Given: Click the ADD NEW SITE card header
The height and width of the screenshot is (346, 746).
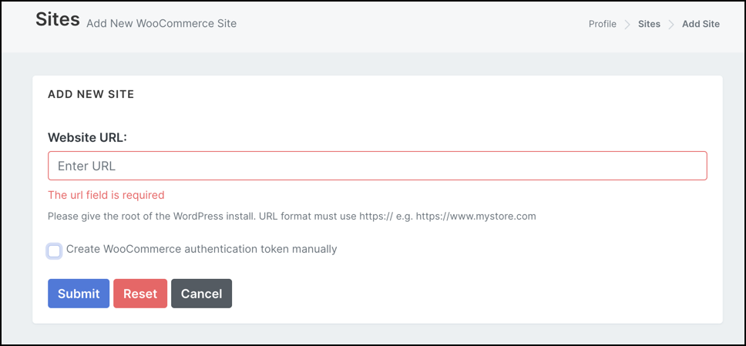Looking at the screenshot, I should pos(91,94).
